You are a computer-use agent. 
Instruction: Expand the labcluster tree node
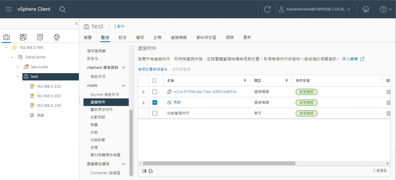click(x=18, y=67)
